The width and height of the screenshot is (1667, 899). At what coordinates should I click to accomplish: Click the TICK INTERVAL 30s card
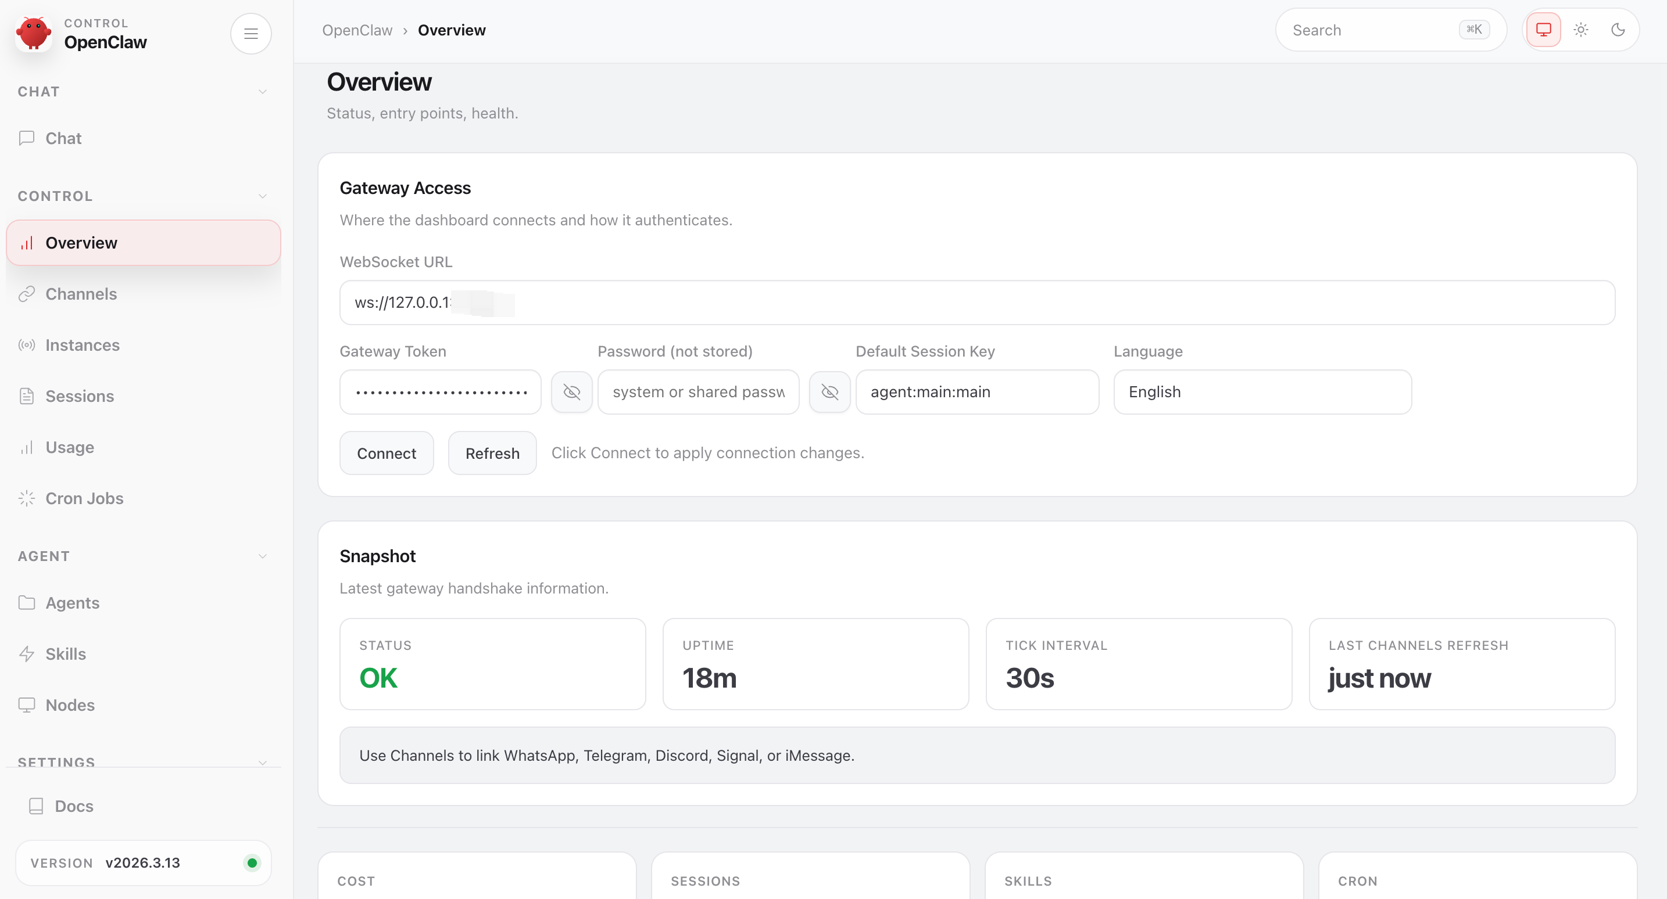pyautogui.click(x=1138, y=664)
